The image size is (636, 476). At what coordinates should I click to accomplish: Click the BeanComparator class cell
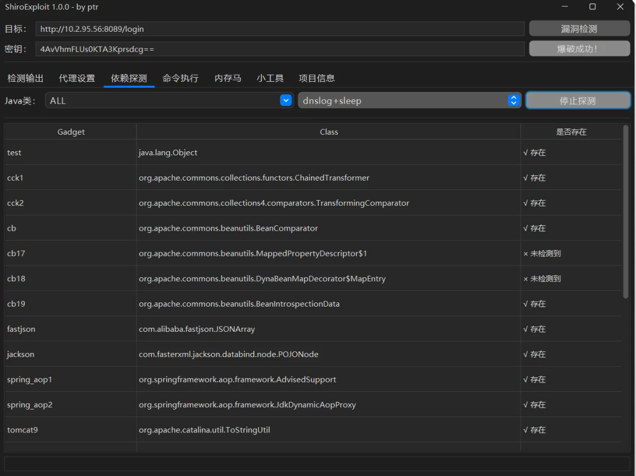pos(329,228)
